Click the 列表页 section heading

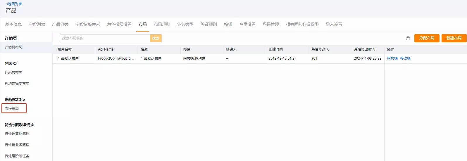click(x=11, y=63)
